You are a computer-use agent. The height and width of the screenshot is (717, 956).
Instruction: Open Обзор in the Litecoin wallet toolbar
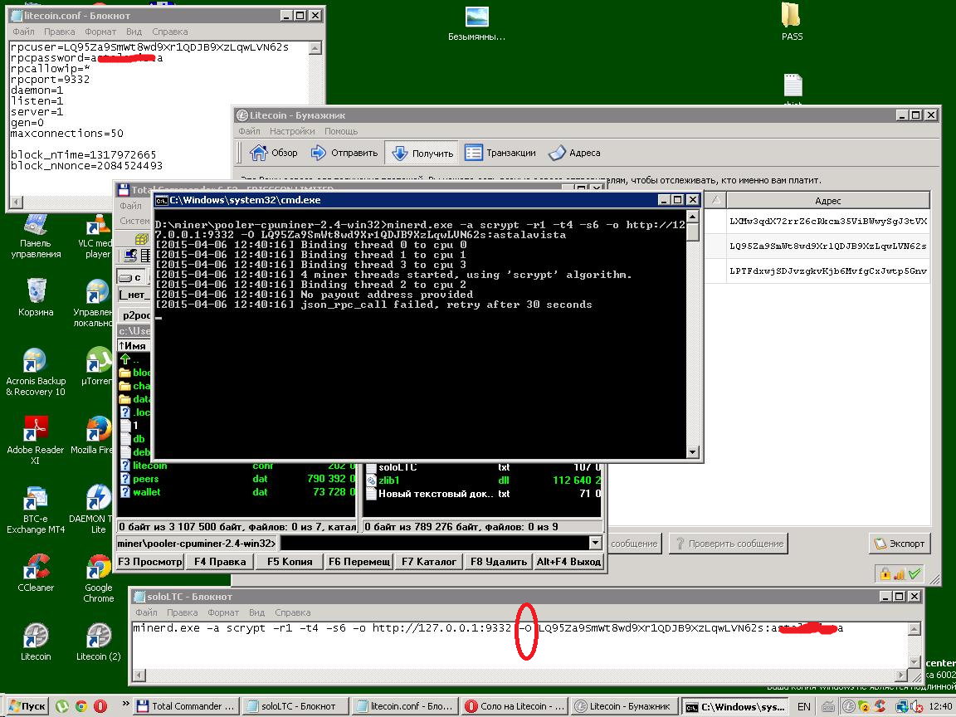[274, 153]
